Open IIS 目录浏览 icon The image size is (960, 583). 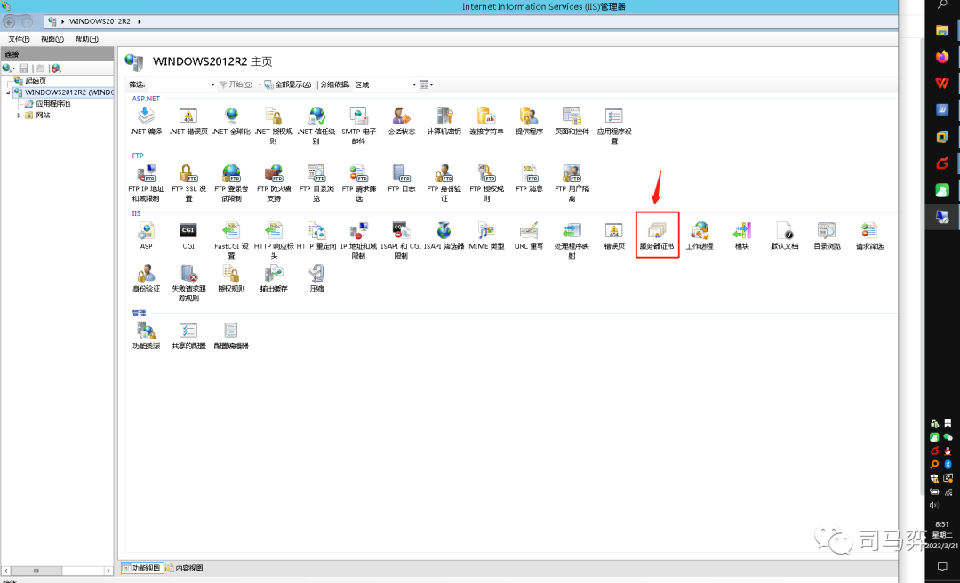pyautogui.click(x=828, y=236)
